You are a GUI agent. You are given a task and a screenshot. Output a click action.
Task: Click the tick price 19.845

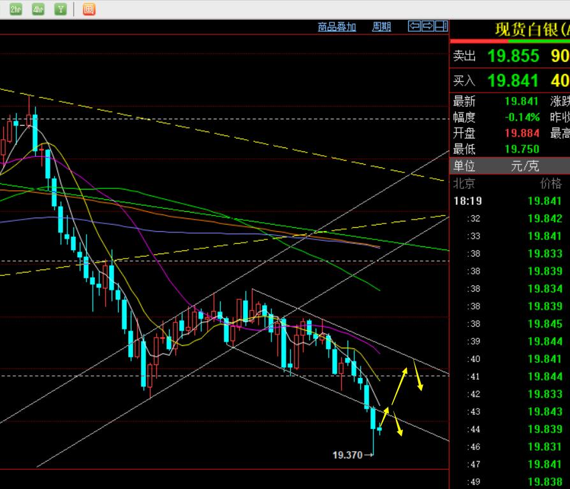pyautogui.click(x=545, y=324)
